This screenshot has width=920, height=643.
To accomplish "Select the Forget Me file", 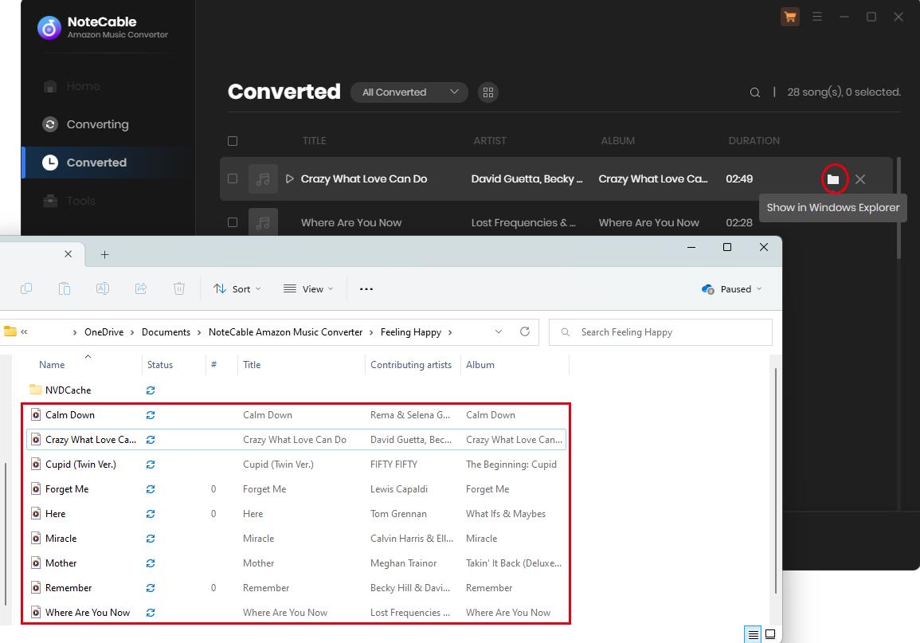I will pyautogui.click(x=67, y=488).
